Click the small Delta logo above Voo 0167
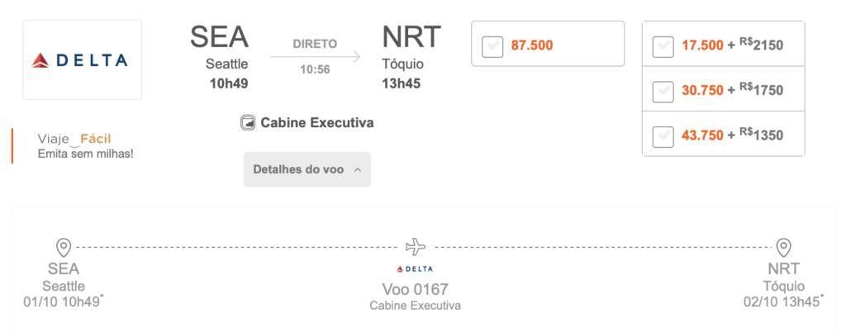The height and width of the screenshot is (332, 846). (x=415, y=269)
